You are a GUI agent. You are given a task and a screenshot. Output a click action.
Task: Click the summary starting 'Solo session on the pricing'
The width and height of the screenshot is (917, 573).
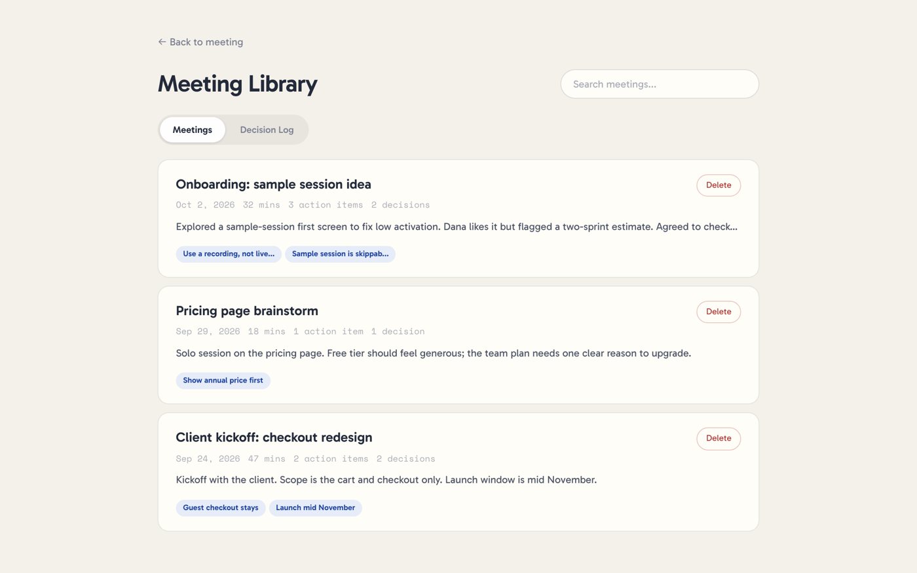tap(434, 353)
